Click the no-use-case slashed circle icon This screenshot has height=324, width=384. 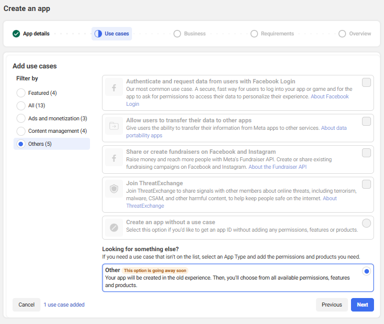(114, 228)
